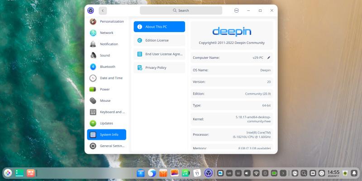The width and height of the screenshot is (362, 181).
Task: Expand the dock tray arrow
Action: point(283,173)
